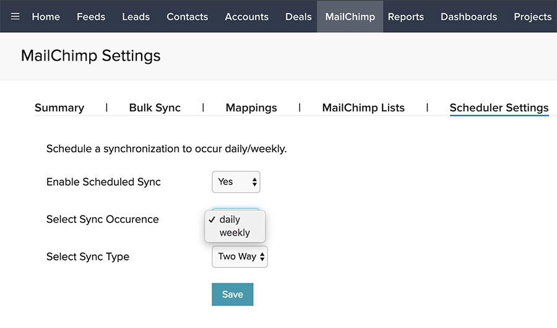557x328 pixels.
Task: View the Mappings tab
Action: coord(251,108)
